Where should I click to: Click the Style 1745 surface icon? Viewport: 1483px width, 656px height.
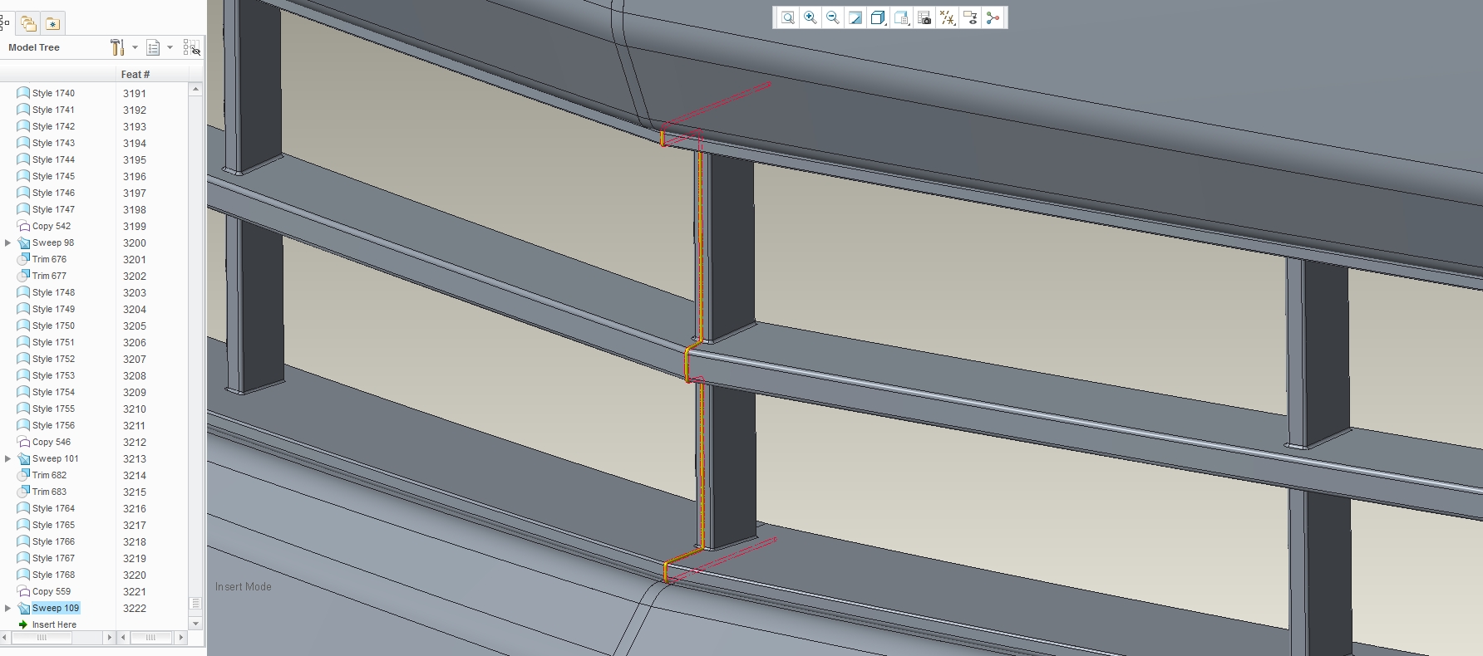tap(23, 176)
